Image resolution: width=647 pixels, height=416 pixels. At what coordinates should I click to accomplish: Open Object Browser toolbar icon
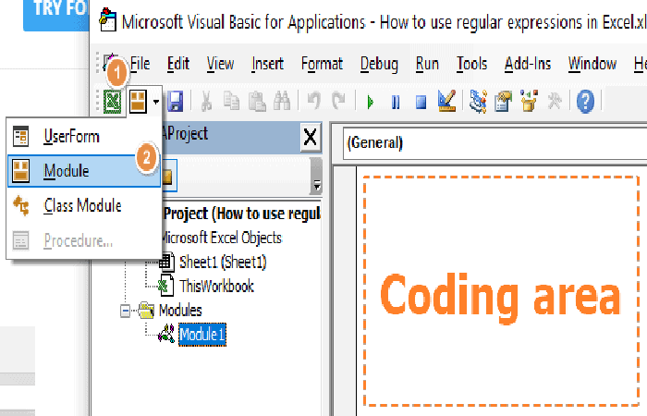coord(529,101)
